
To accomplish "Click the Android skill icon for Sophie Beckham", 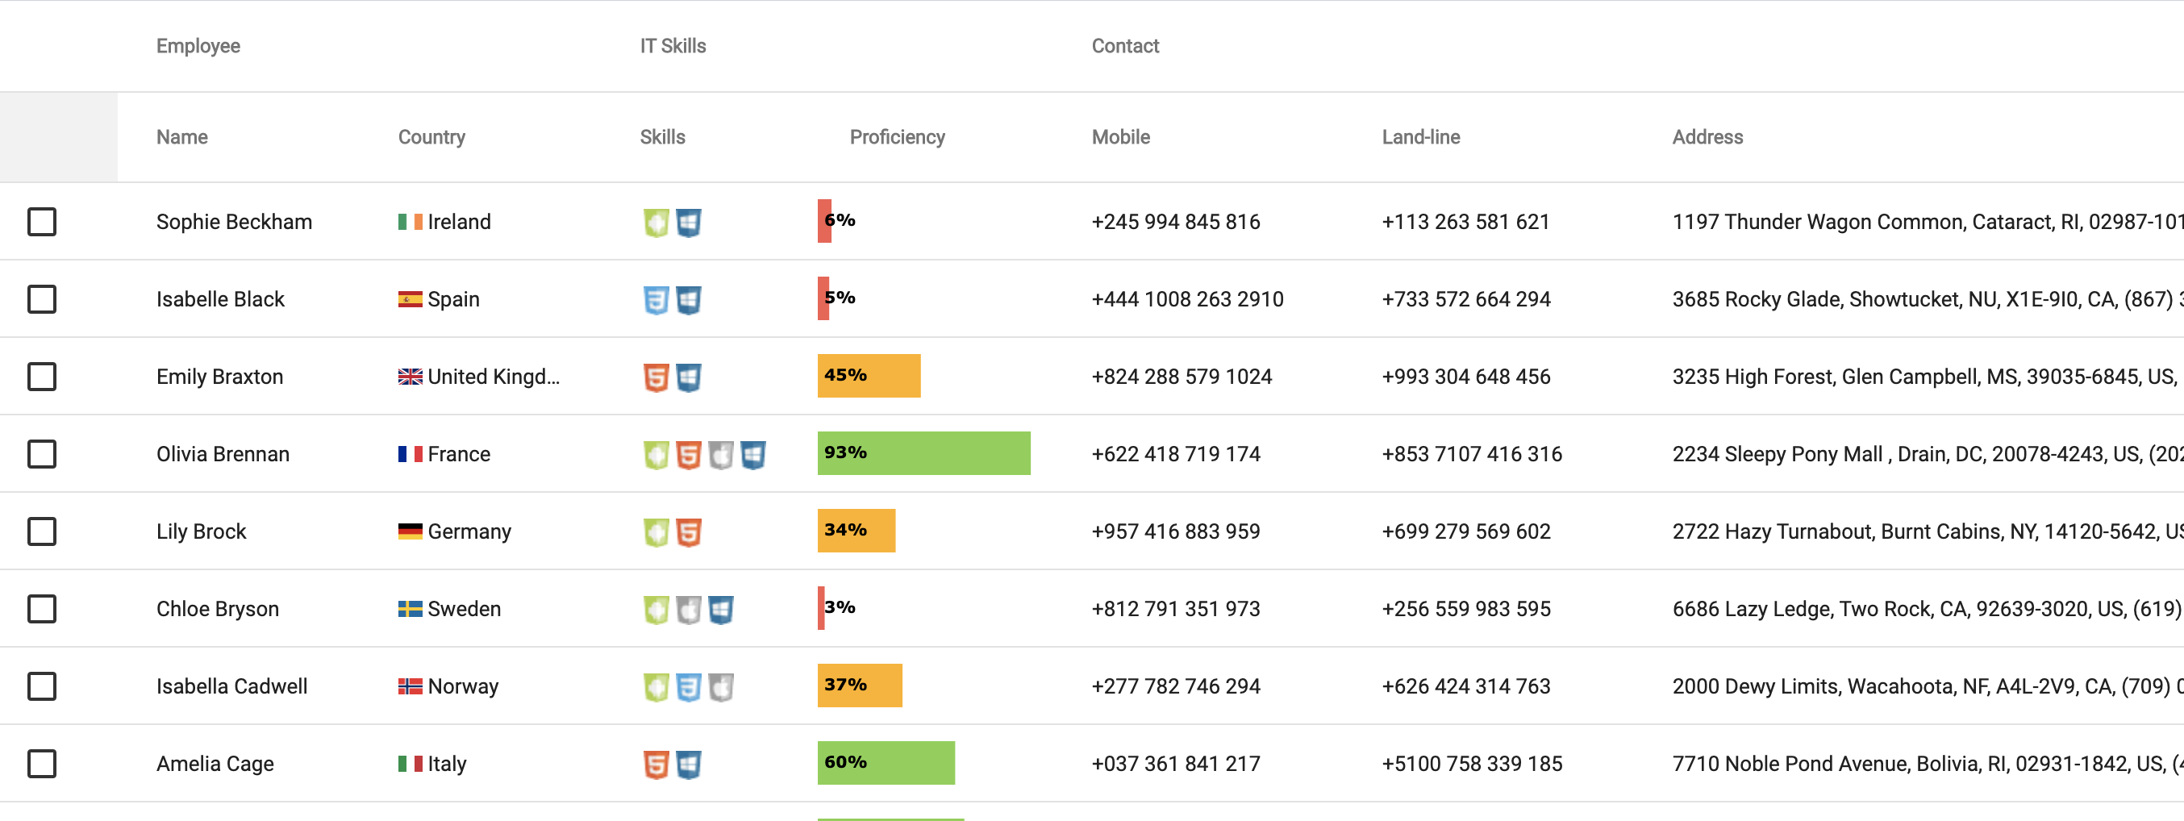I will 656,223.
